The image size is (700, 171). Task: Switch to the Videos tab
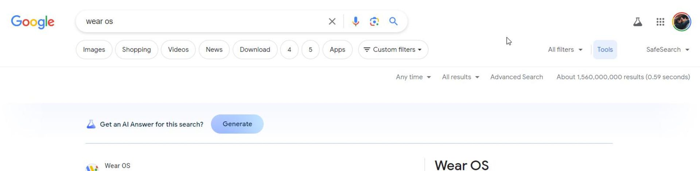[x=178, y=49]
